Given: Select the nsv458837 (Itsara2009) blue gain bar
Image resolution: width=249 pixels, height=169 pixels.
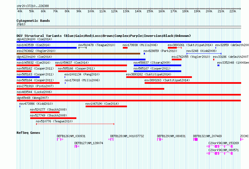Looking at the screenshot, I should (x=157, y=65).
